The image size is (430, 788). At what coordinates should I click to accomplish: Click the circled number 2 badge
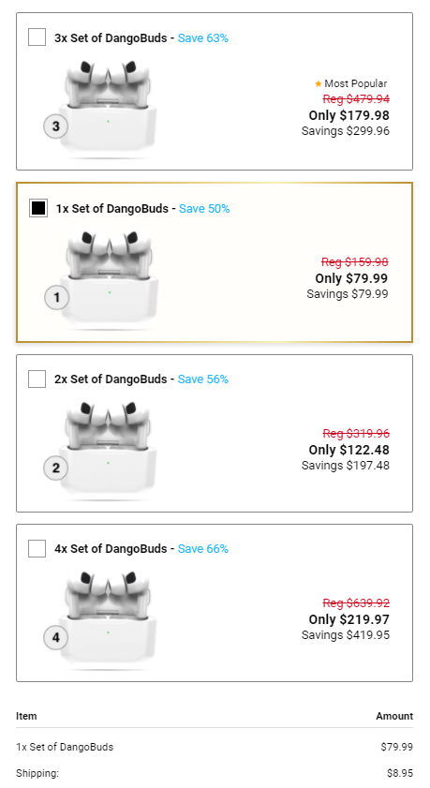56,468
